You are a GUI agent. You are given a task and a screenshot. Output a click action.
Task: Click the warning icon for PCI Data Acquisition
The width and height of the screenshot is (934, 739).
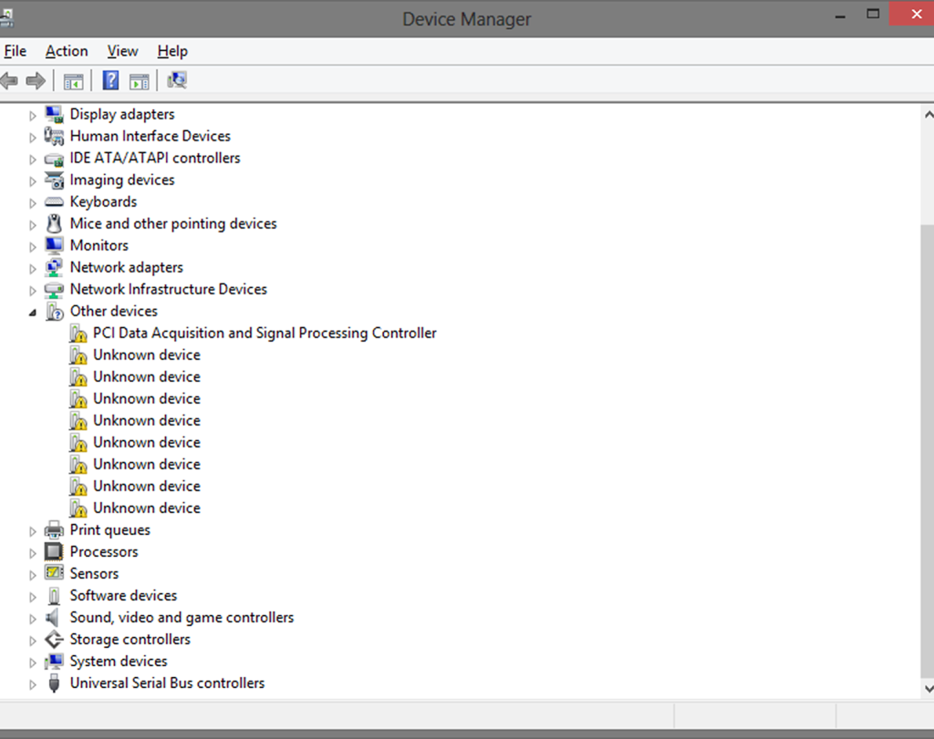pyautogui.click(x=78, y=334)
